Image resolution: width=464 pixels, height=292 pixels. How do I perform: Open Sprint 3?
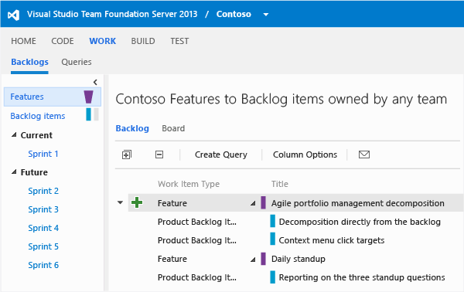click(x=43, y=209)
